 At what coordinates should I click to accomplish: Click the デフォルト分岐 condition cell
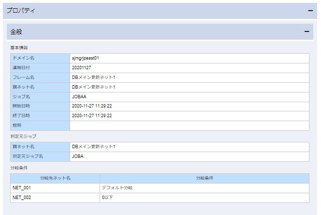coord(204,188)
